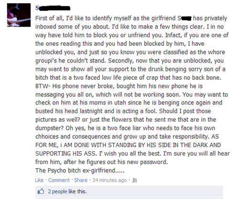Click the word 'dumpster?' in the post
Screen dimensions: 235x199
[49, 128]
